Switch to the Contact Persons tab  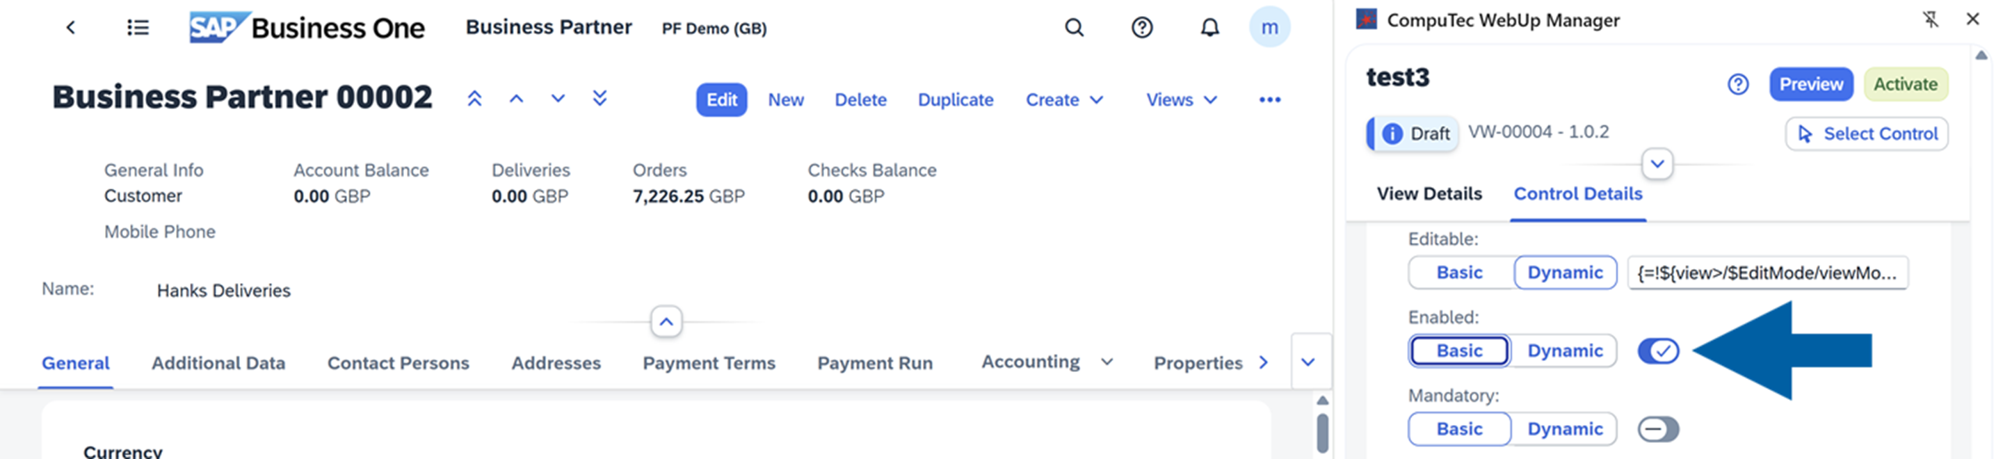[398, 362]
